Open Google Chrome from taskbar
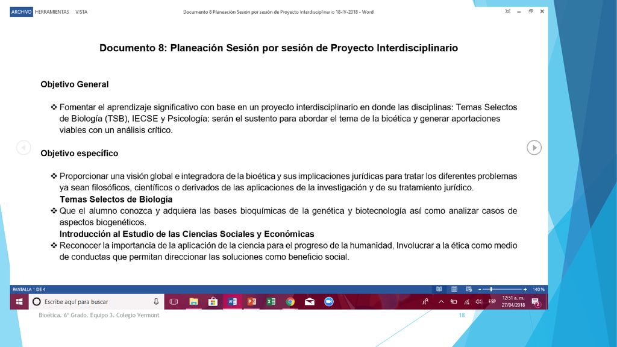This screenshot has height=347, width=617. [x=290, y=302]
